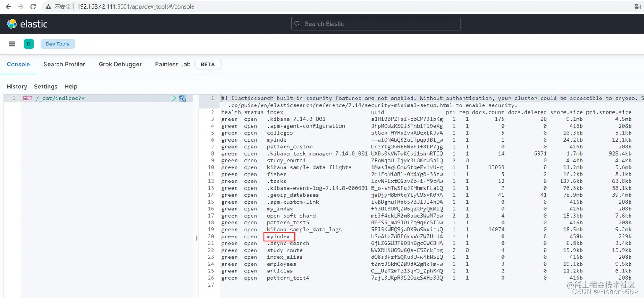The image size is (644, 298).
Task: Open the console Help menu
Action: pyautogui.click(x=71, y=86)
